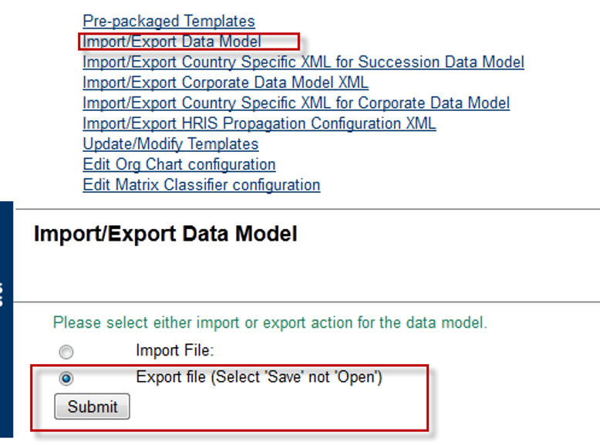Image resolution: width=600 pixels, height=445 pixels.
Task: Click the 'Import File:' label text
Action: tap(175, 350)
